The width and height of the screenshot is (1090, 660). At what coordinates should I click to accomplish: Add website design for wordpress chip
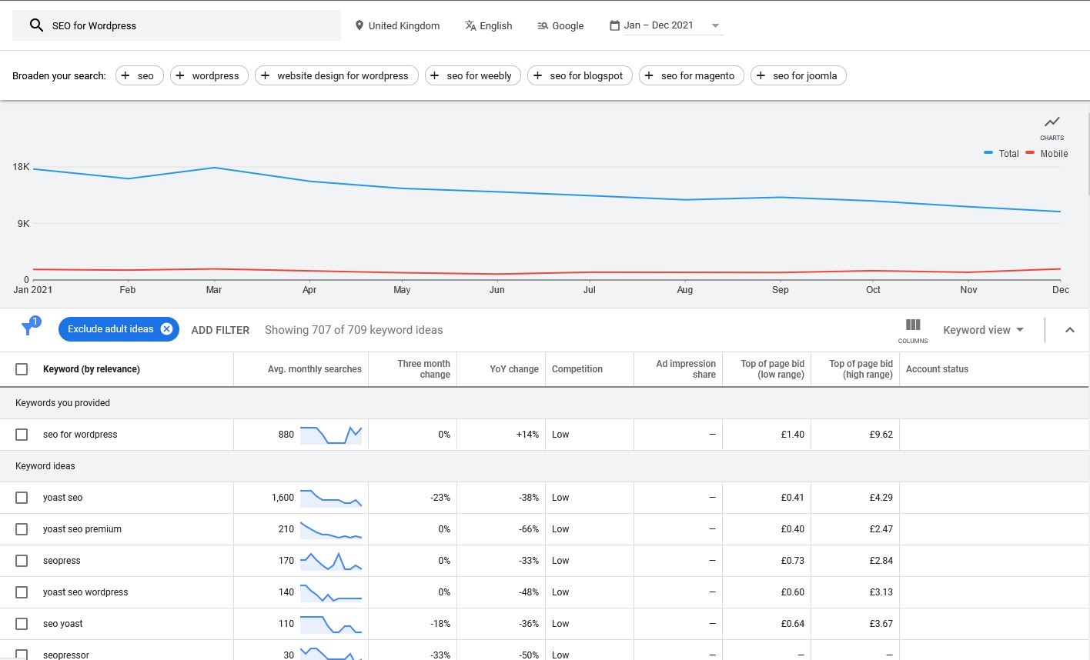[x=336, y=75]
